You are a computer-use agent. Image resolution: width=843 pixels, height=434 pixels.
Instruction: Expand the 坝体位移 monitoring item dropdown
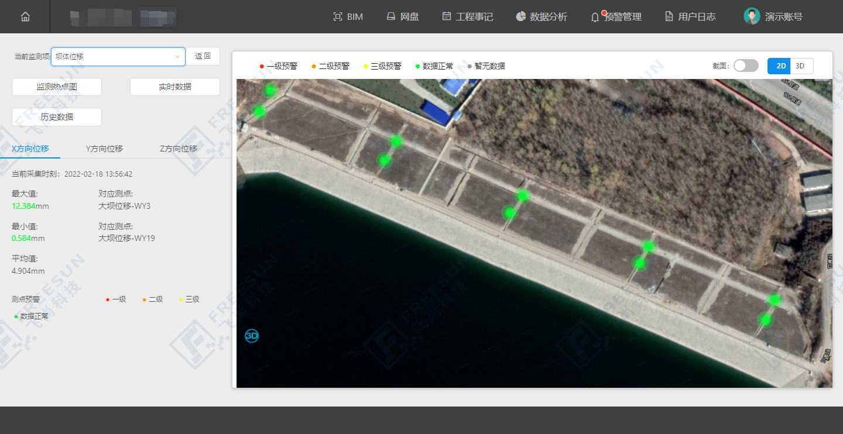coord(118,57)
